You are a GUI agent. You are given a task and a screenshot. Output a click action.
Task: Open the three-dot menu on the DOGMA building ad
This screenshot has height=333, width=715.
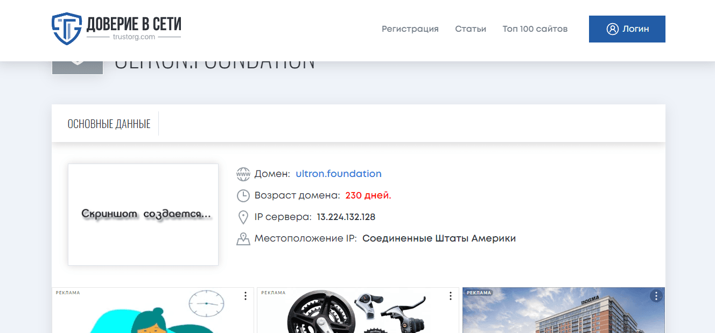(656, 295)
